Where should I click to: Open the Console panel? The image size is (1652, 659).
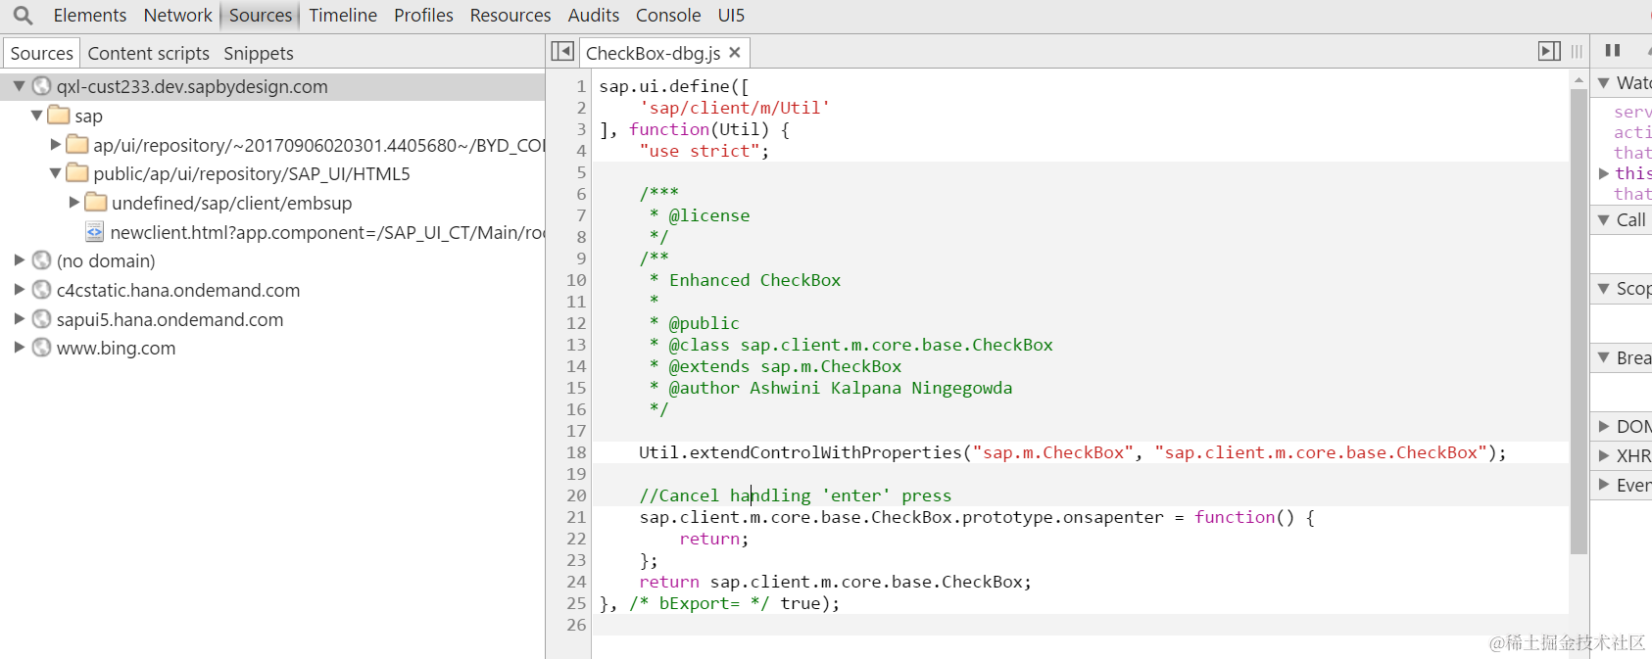pyautogui.click(x=668, y=16)
